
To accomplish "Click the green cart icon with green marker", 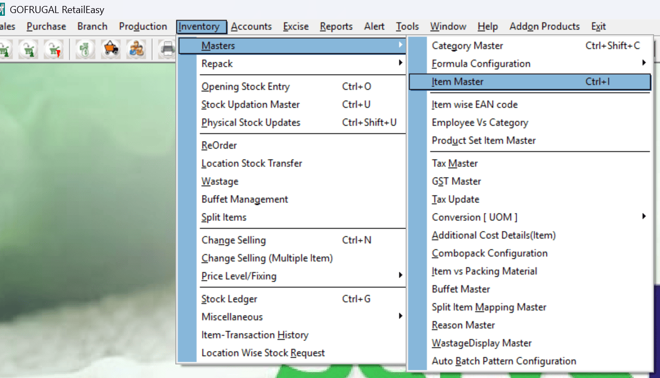I will (28, 49).
